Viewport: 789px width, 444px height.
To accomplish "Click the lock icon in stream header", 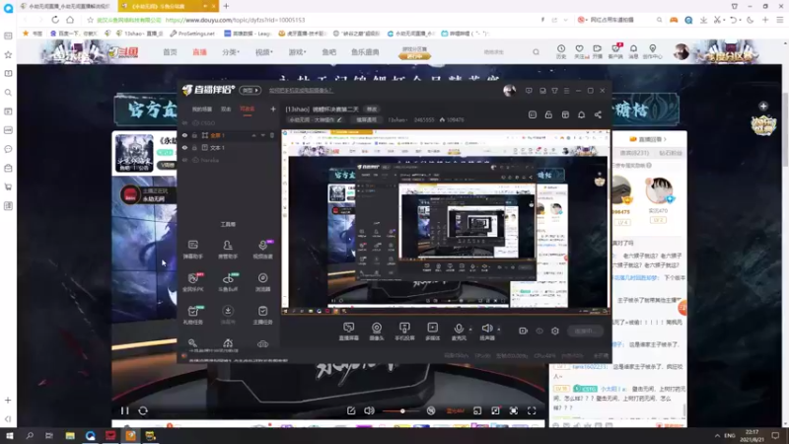I will (x=548, y=114).
